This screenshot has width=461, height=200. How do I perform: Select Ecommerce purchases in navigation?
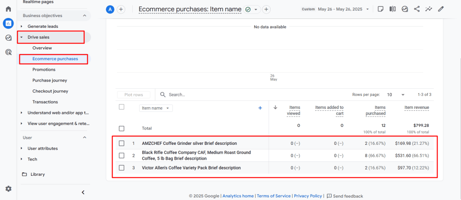click(x=55, y=59)
